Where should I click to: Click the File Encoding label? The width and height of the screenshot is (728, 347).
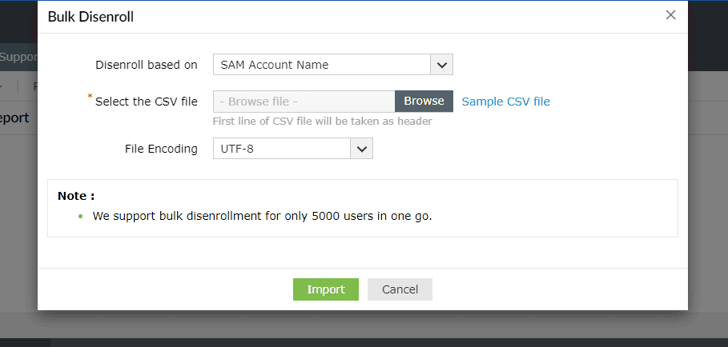tap(161, 149)
